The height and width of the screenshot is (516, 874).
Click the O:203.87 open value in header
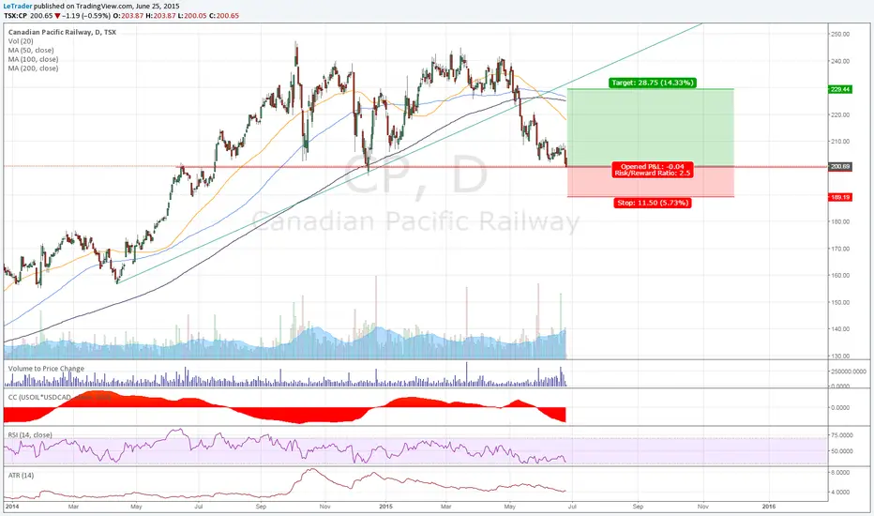(128, 16)
